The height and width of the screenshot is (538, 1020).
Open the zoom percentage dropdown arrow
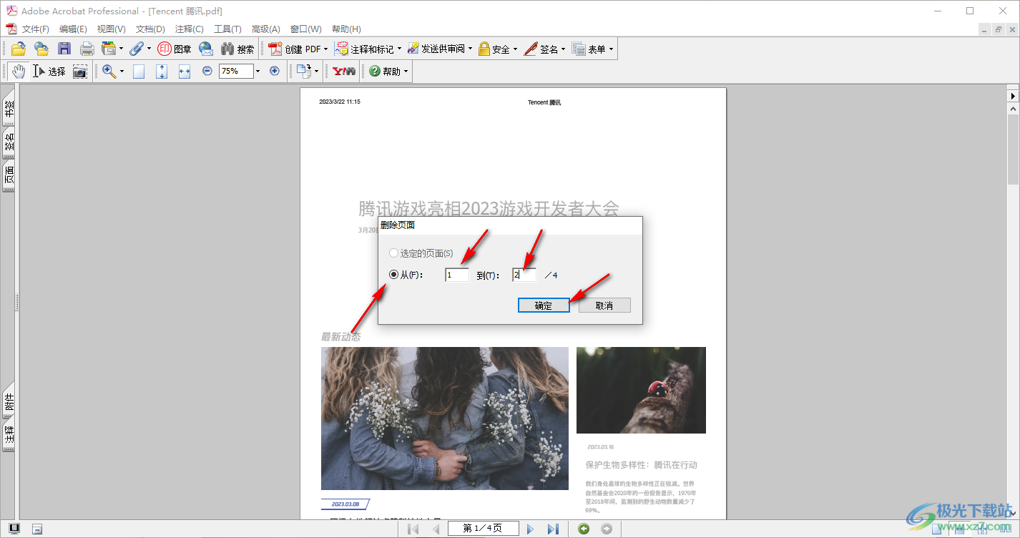pyautogui.click(x=258, y=71)
